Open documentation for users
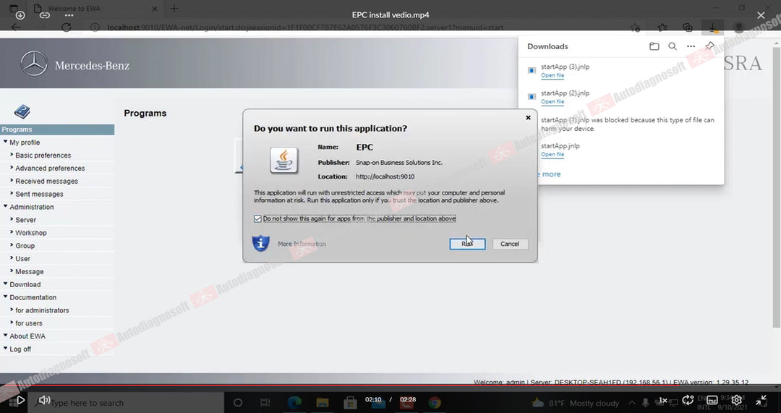Image resolution: width=781 pixels, height=413 pixels. click(28, 323)
